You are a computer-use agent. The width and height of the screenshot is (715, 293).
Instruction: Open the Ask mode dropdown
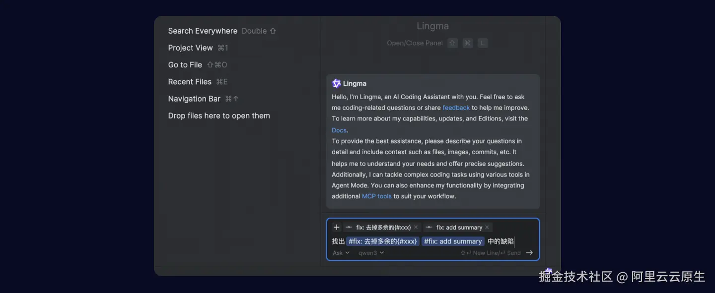341,253
